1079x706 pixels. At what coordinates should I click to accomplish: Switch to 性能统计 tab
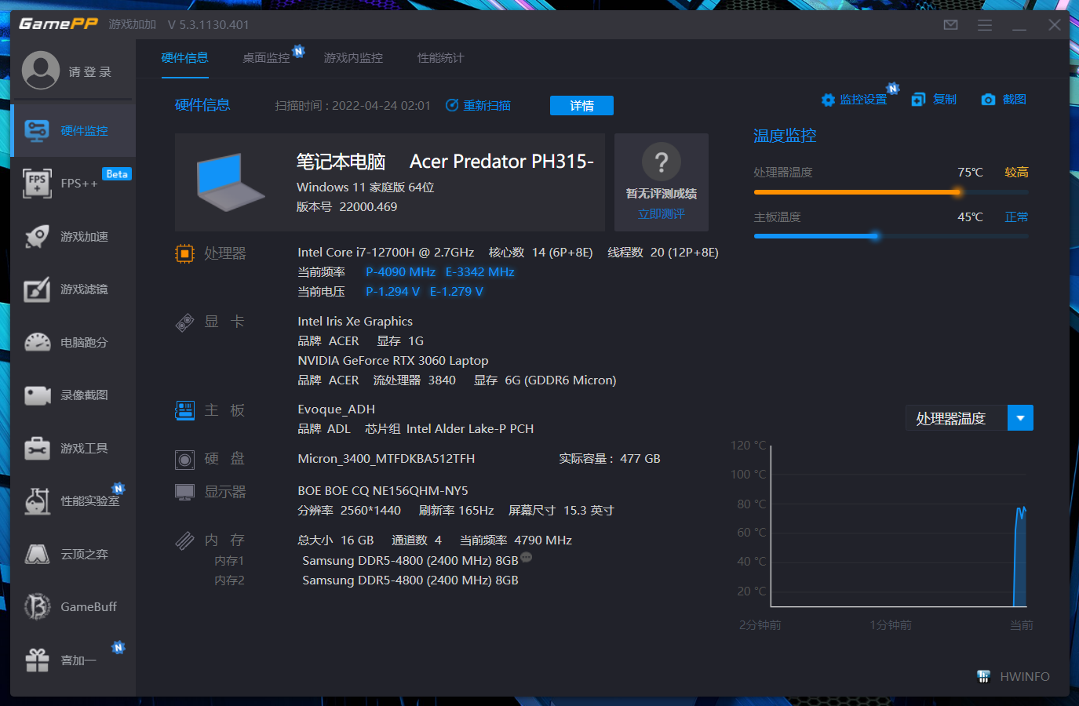click(440, 58)
